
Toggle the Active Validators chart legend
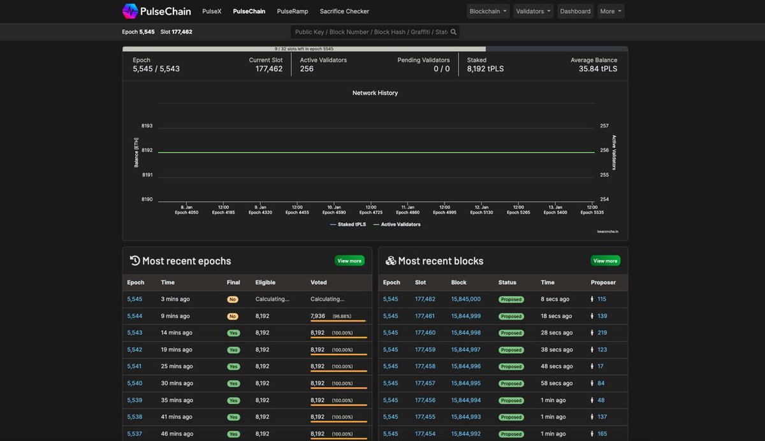tap(397, 224)
